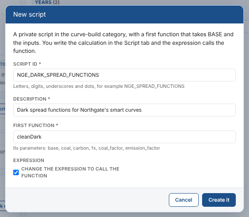Image resolution: width=249 pixels, height=217 pixels.
Task: Click the Cancel button
Action: coord(184,200)
